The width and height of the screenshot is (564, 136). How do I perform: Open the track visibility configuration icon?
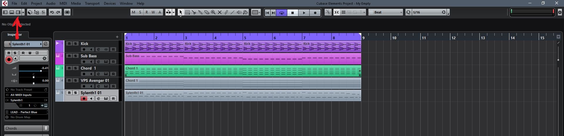pos(37,12)
